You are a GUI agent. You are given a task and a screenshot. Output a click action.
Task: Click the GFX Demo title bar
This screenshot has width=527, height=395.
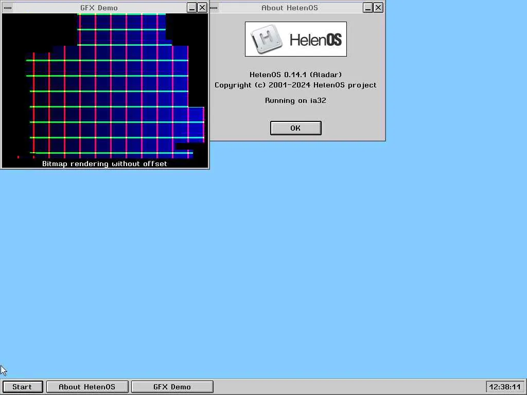coord(99,8)
